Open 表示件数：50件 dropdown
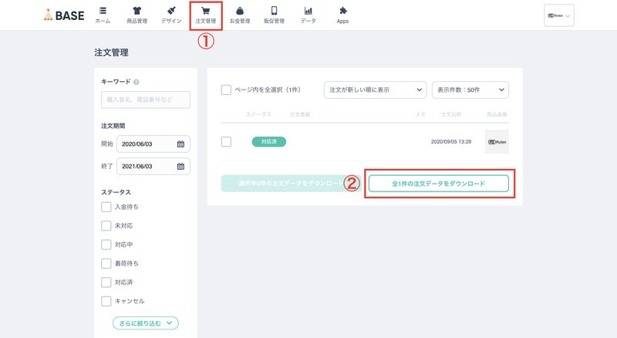The height and width of the screenshot is (338, 617). coord(470,90)
